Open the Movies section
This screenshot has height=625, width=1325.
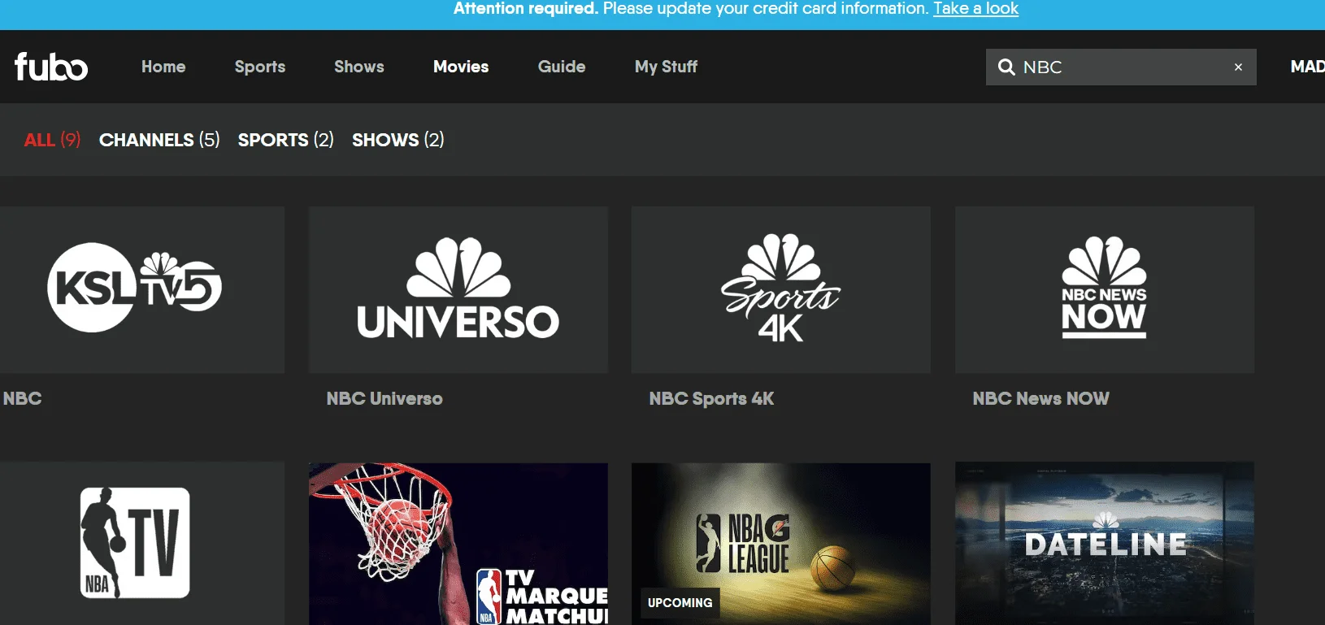click(461, 67)
